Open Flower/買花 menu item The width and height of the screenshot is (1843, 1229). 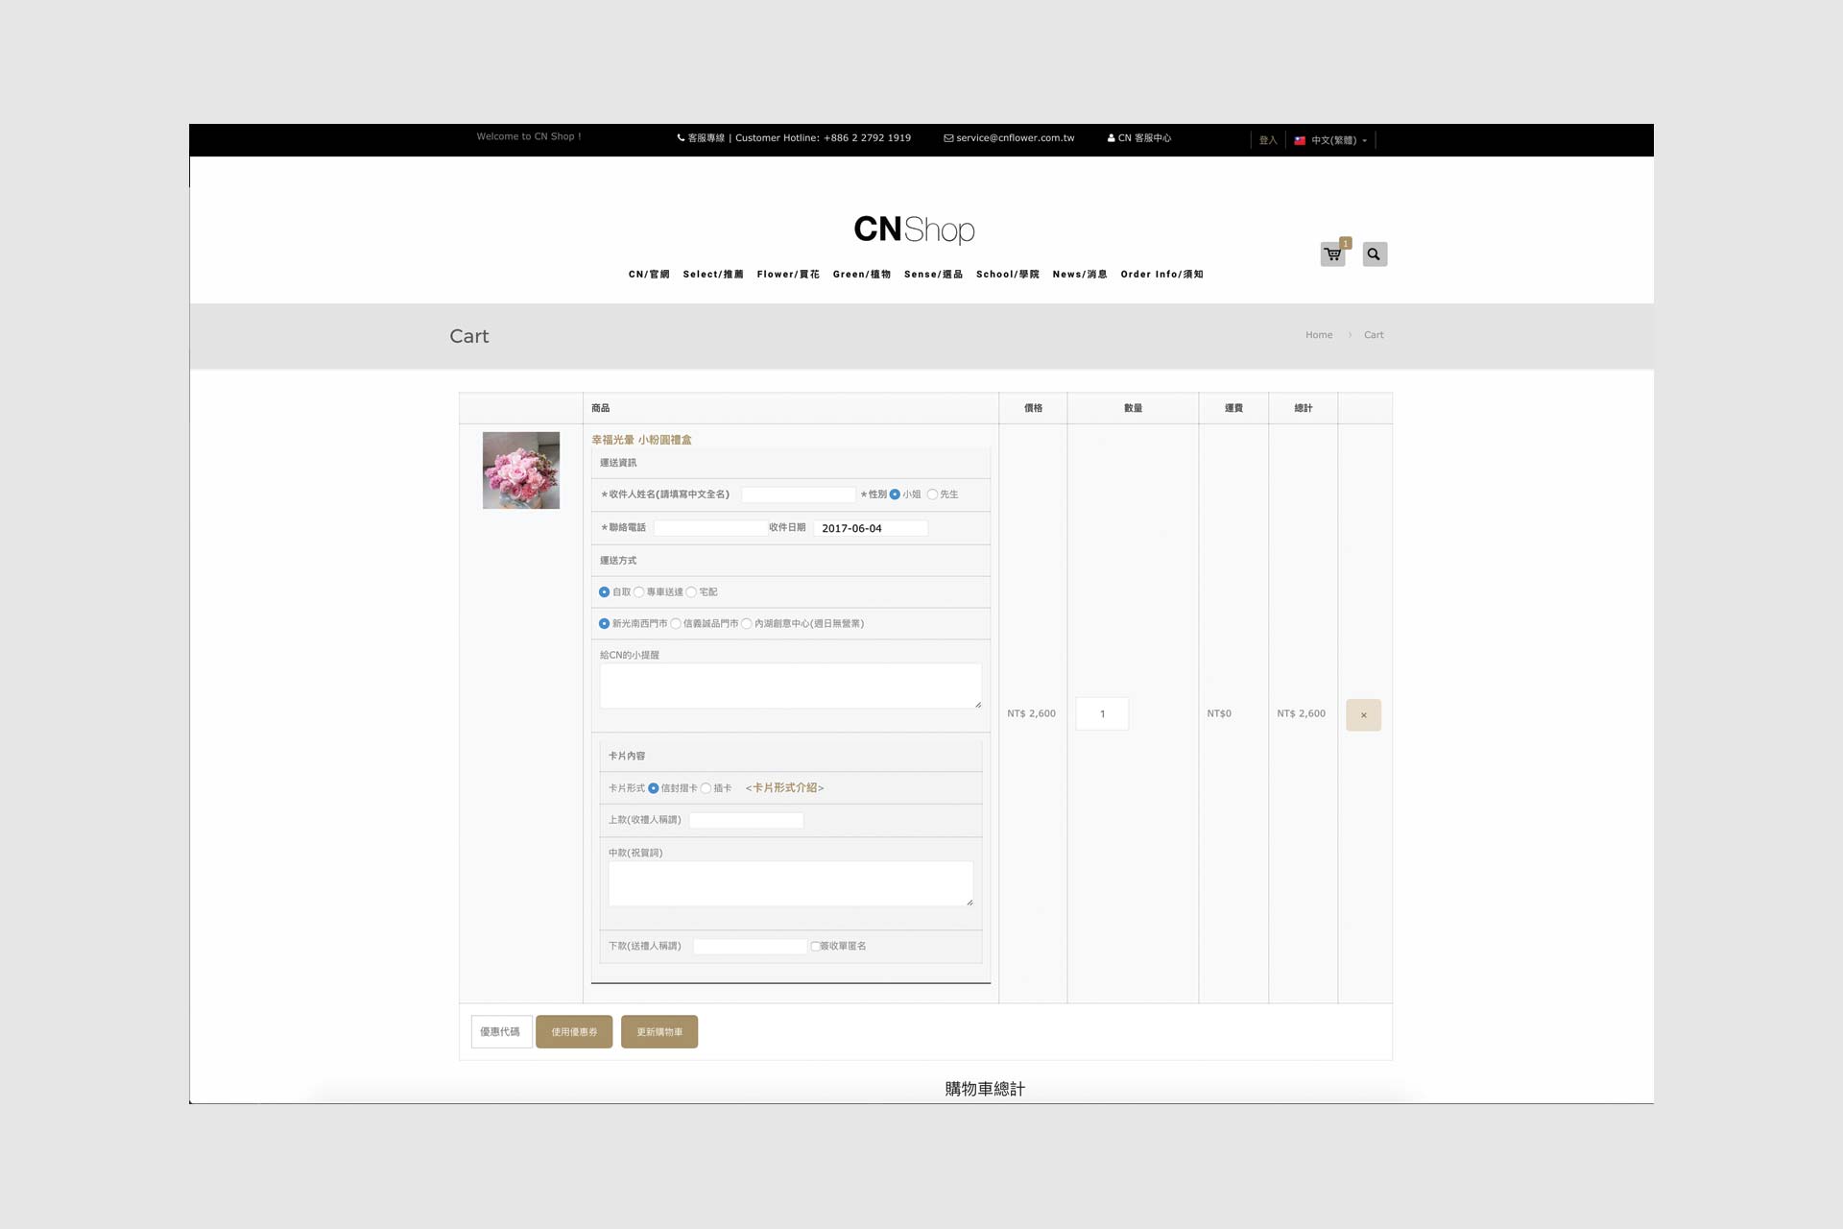coord(788,275)
